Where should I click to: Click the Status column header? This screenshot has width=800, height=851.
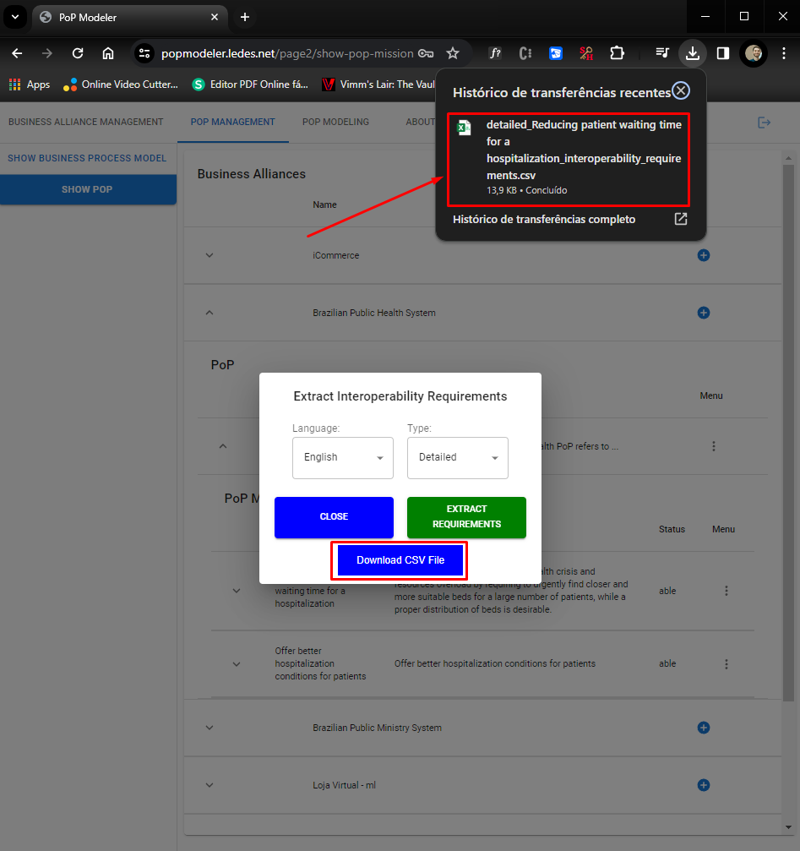coord(672,529)
